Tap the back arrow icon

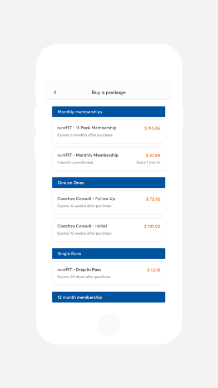[x=55, y=93]
